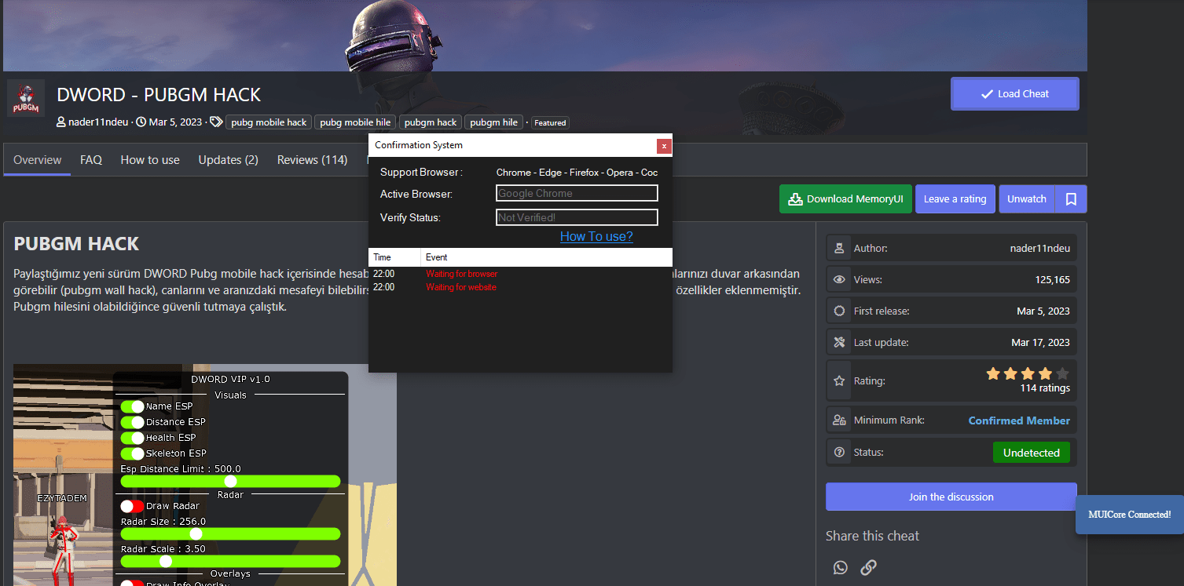This screenshot has height=586, width=1184.
Task: Enable the Draw Radar switch
Action: point(132,506)
